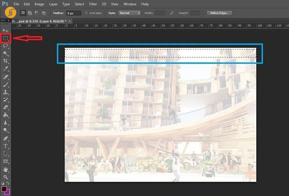
Task: Click the Width input field
Action: point(160,13)
